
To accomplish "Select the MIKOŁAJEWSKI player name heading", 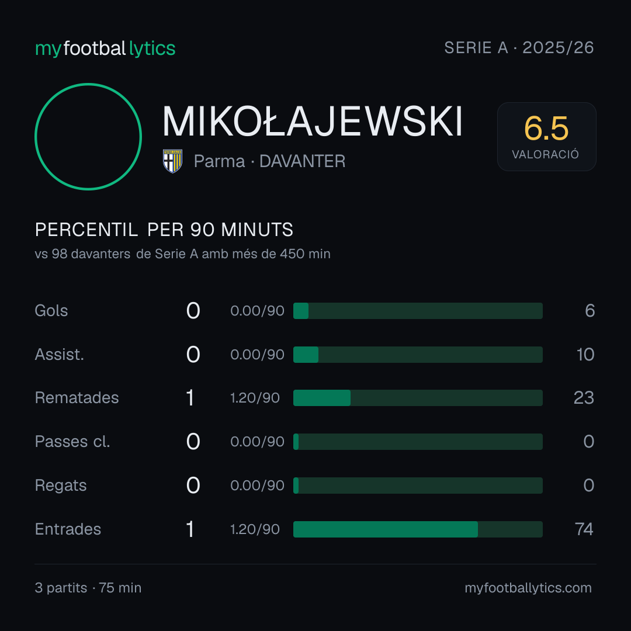I will pyautogui.click(x=312, y=121).
